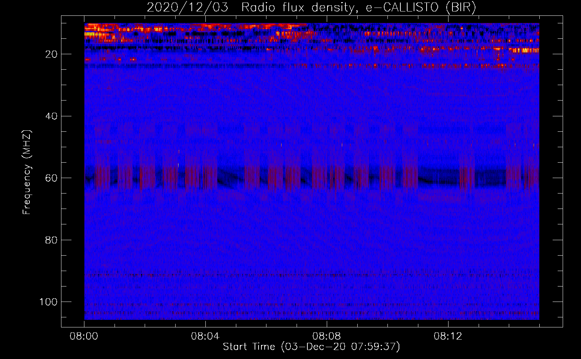Click the time tick label '08:00'

tap(84, 336)
